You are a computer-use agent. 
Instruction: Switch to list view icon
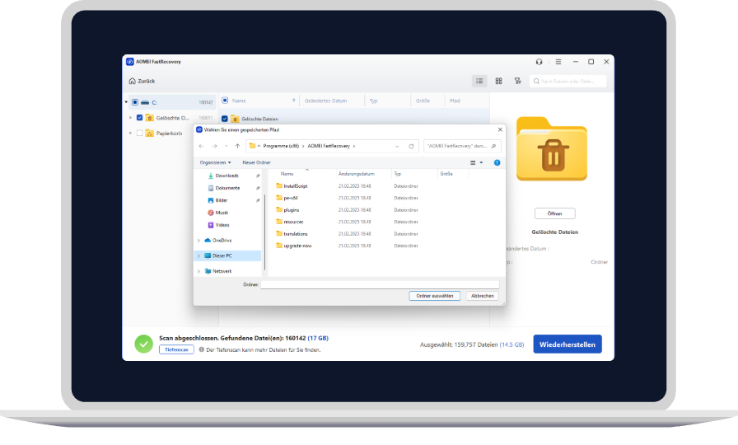479,81
